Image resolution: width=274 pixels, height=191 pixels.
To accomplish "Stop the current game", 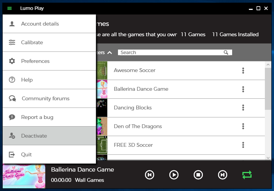I will [x=198, y=175].
